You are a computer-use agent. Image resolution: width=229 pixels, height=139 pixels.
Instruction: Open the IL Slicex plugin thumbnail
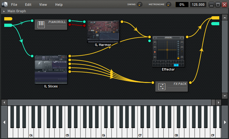[51, 69]
